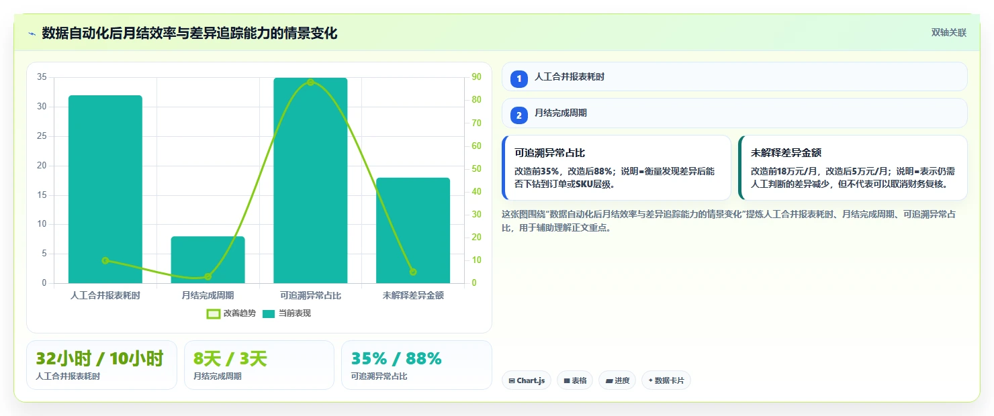Open the 未解释差异金额 info card
This screenshot has width=994, height=416.
click(853, 168)
